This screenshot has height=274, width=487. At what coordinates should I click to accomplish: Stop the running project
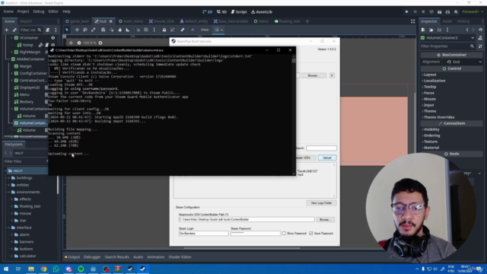click(423, 12)
